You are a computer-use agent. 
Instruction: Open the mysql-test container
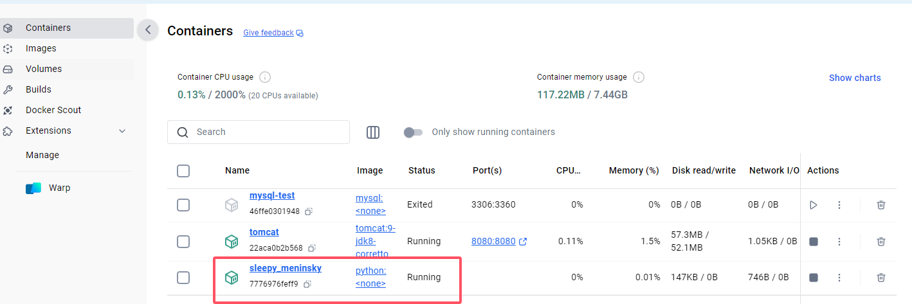pos(272,195)
